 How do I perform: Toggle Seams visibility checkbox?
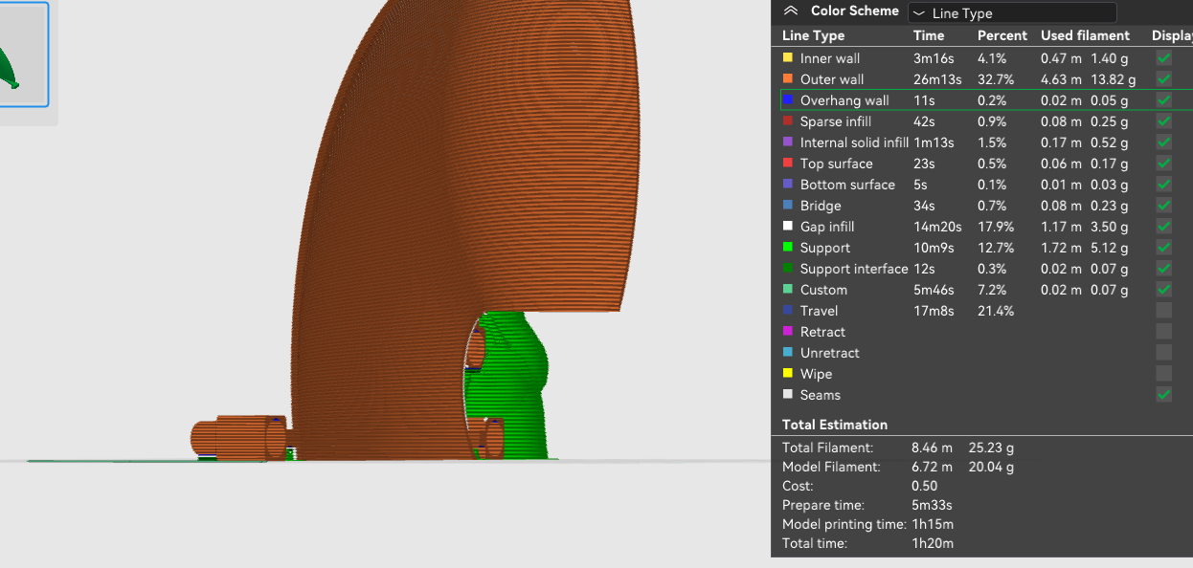click(1163, 395)
